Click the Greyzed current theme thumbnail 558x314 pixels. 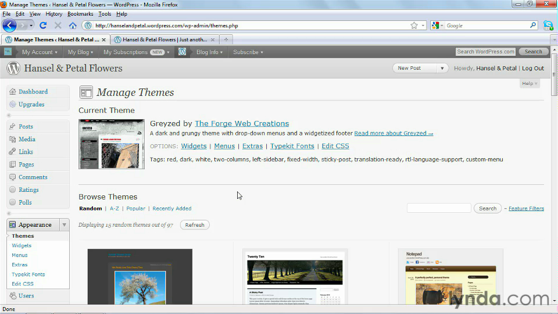(x=112, y=144)
